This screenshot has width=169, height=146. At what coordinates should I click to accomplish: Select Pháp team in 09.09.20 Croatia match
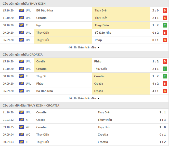(x=40, y=84)
